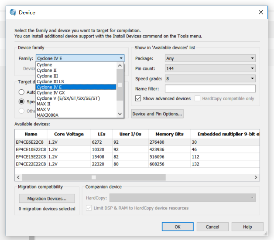Image resolution: width=274 pixels, height=240 pixels.
Task: Sort by LEs column header
Action: (x=102, y=134)
